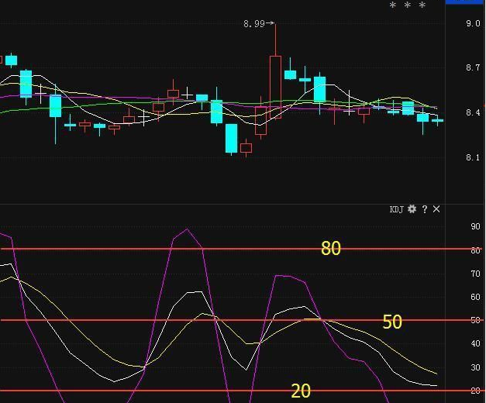
Task: Open KDJ indicator help question mark
Action: click(x=425, y=209)
